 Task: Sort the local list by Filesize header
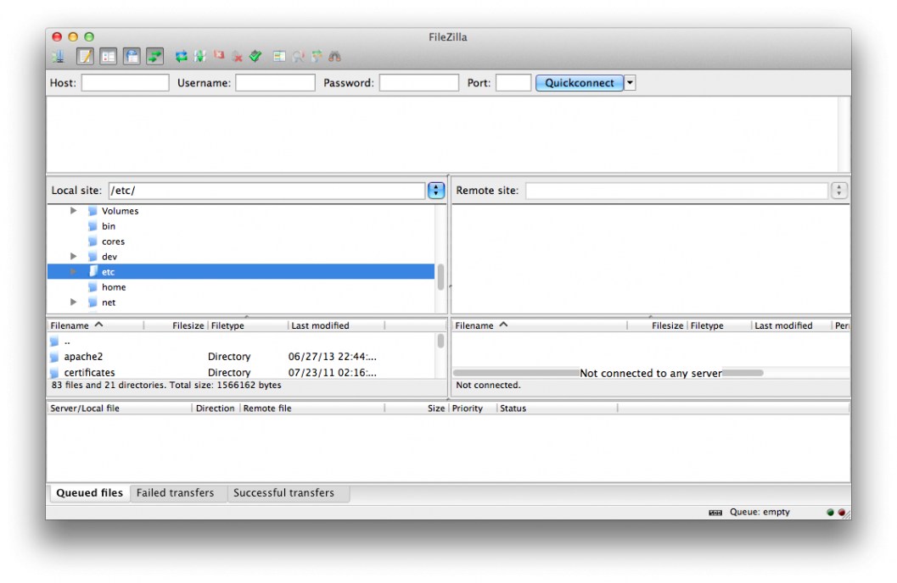pos(177,325)
